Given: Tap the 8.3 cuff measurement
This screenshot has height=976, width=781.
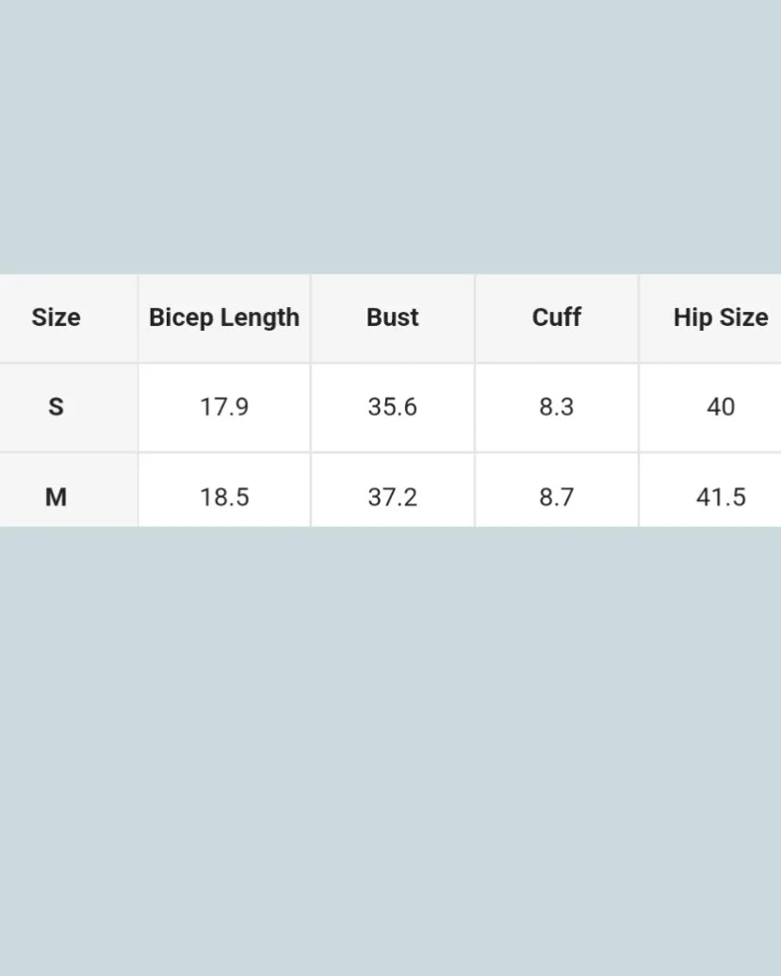Looking at the screenshot, I should click(556, 407).
